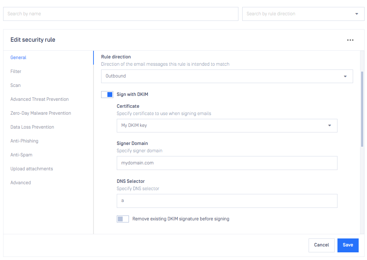Screen dimensions: 367x260
Task: Click the Cancel button
Action: 321,245
